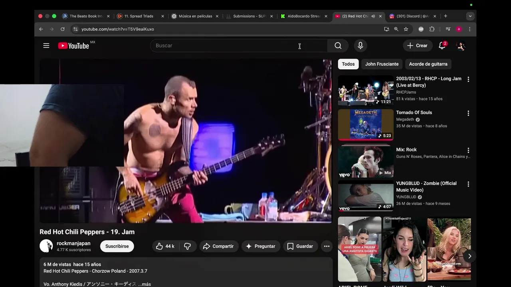Open the notifications bell
511x287 pixels.
point(442,45)
